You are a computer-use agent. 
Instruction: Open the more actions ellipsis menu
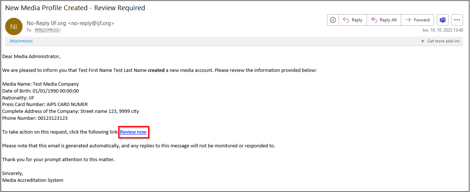click(457, 20)
